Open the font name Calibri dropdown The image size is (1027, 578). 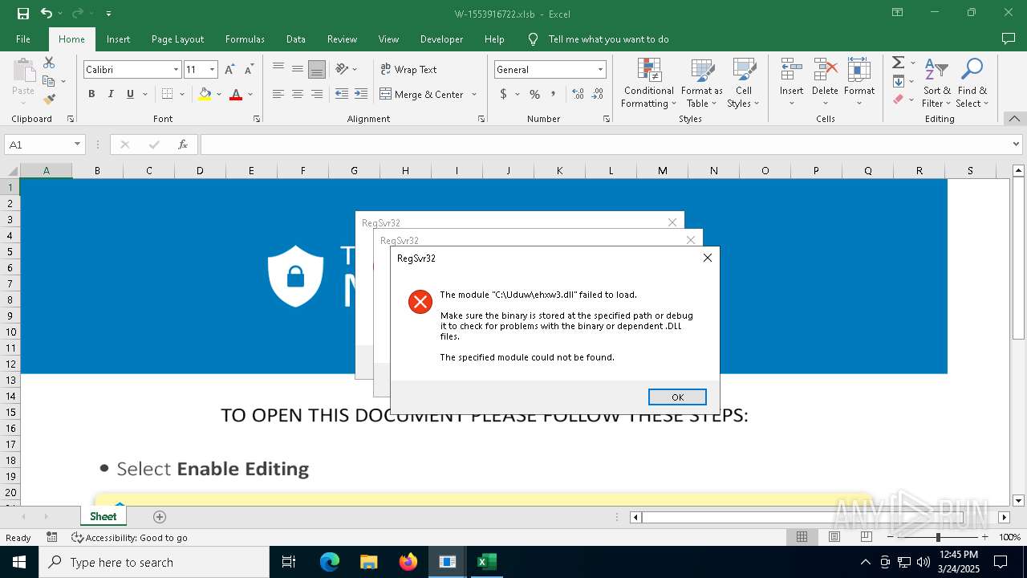point(176,70)
